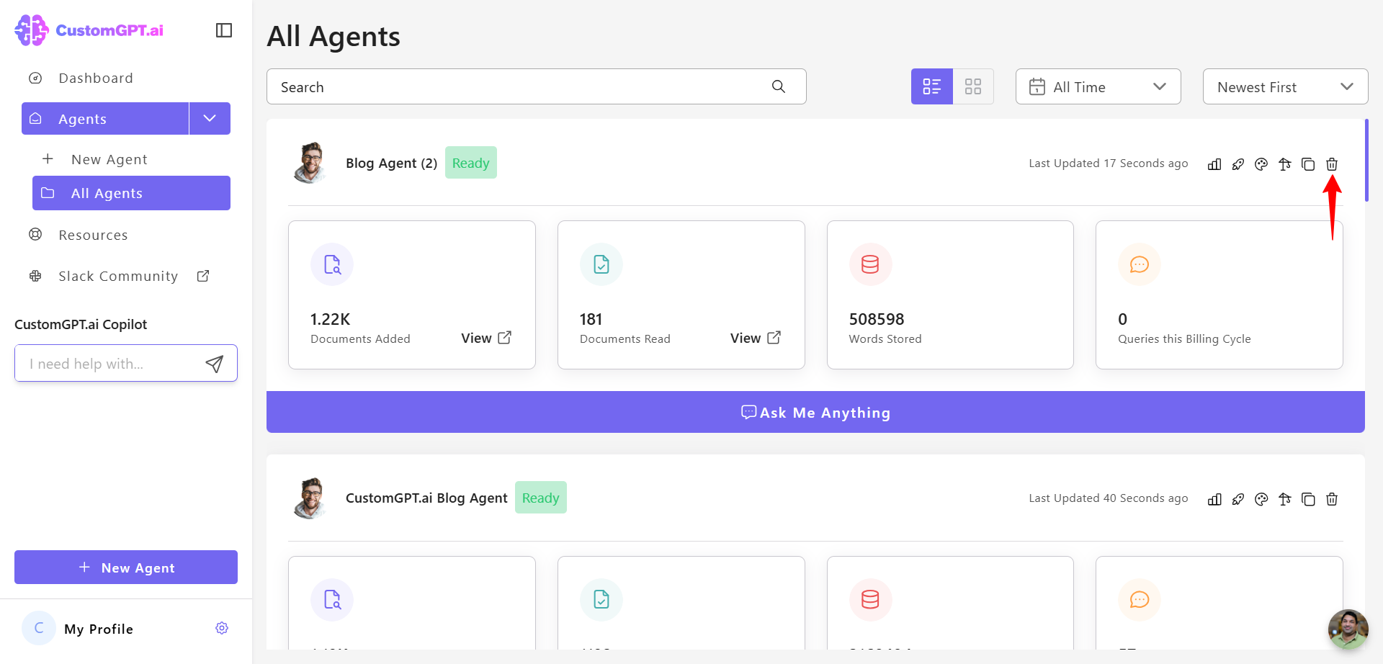1383x664 pixels.
Task: Open My Profile
Action: 99,629
